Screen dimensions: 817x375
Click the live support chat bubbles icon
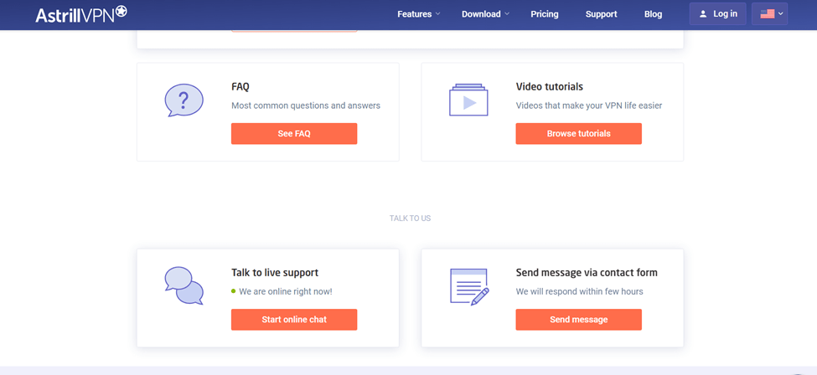click(184, 285)
